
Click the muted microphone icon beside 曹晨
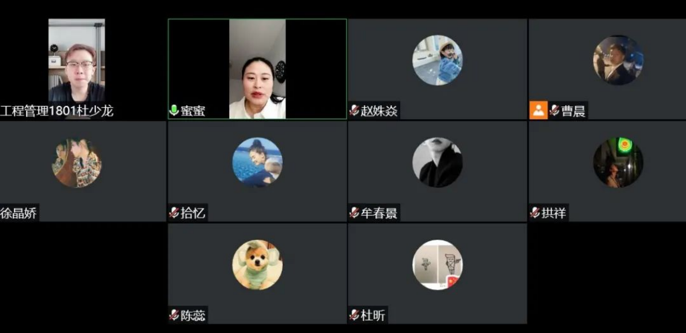(x=554, y=111)
